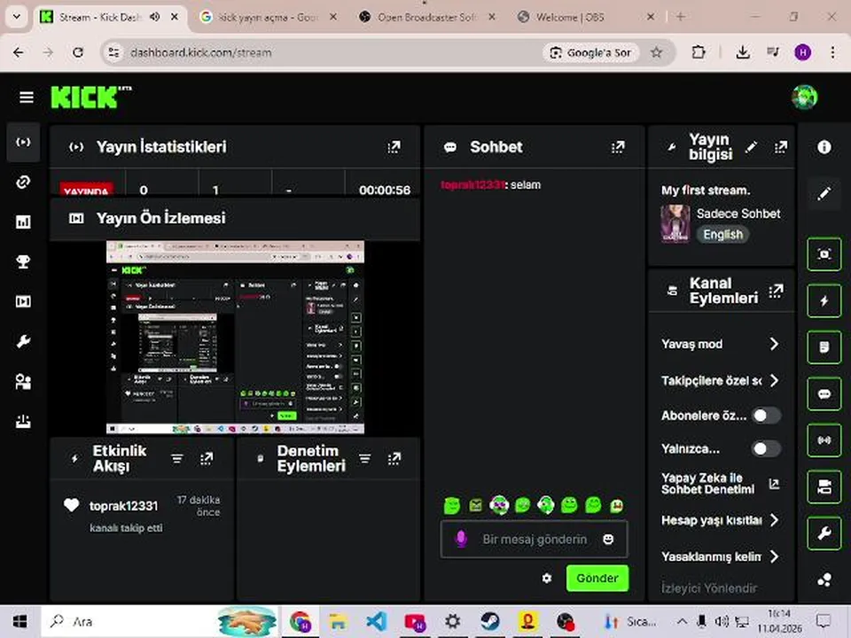This screenshot has width=851, height=638.
Task: Open the Kick hamburger menu
Action: 26,97
